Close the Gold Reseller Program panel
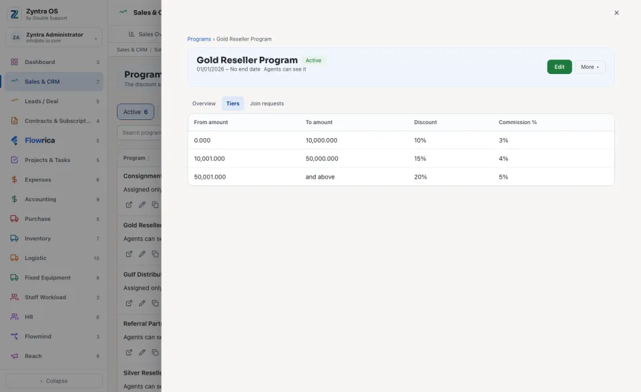This screenshot has width=641, height=392. pyautogui.click(x=616, y=13)
